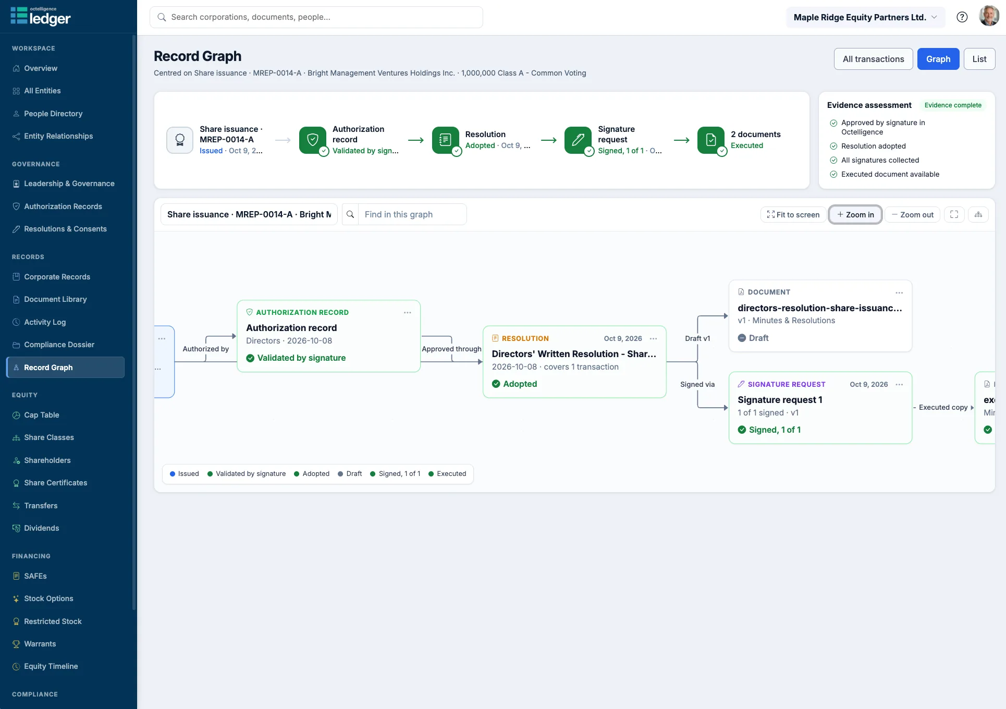Click the Resolution document step icon
1006x709 pixels.
click(446, 140)
